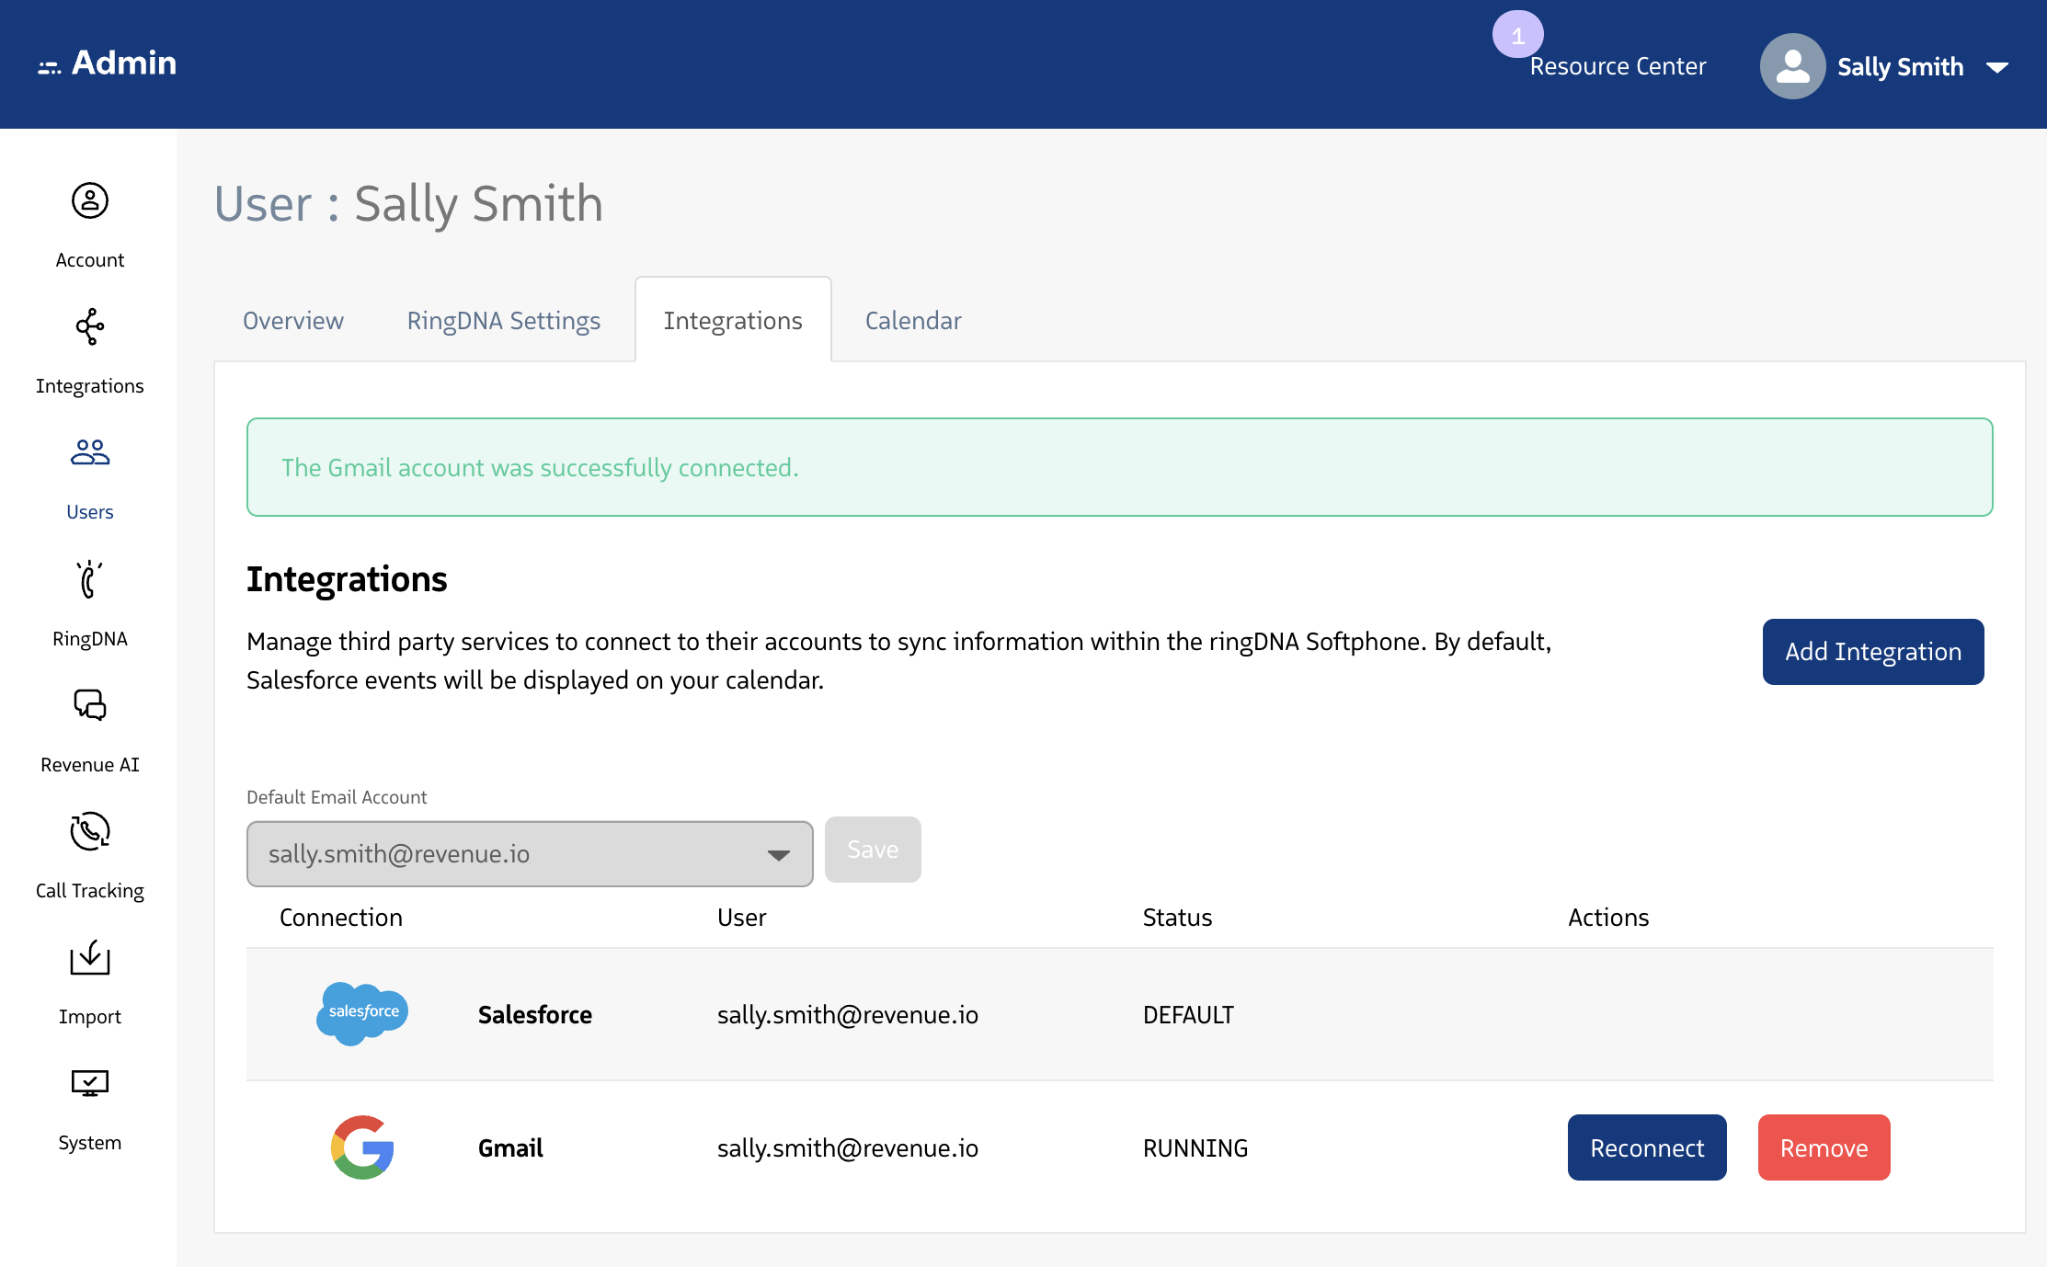Expand the Sally Smith user menu arrow
Screen dimensions: 2047x1267
[1996, 67]
